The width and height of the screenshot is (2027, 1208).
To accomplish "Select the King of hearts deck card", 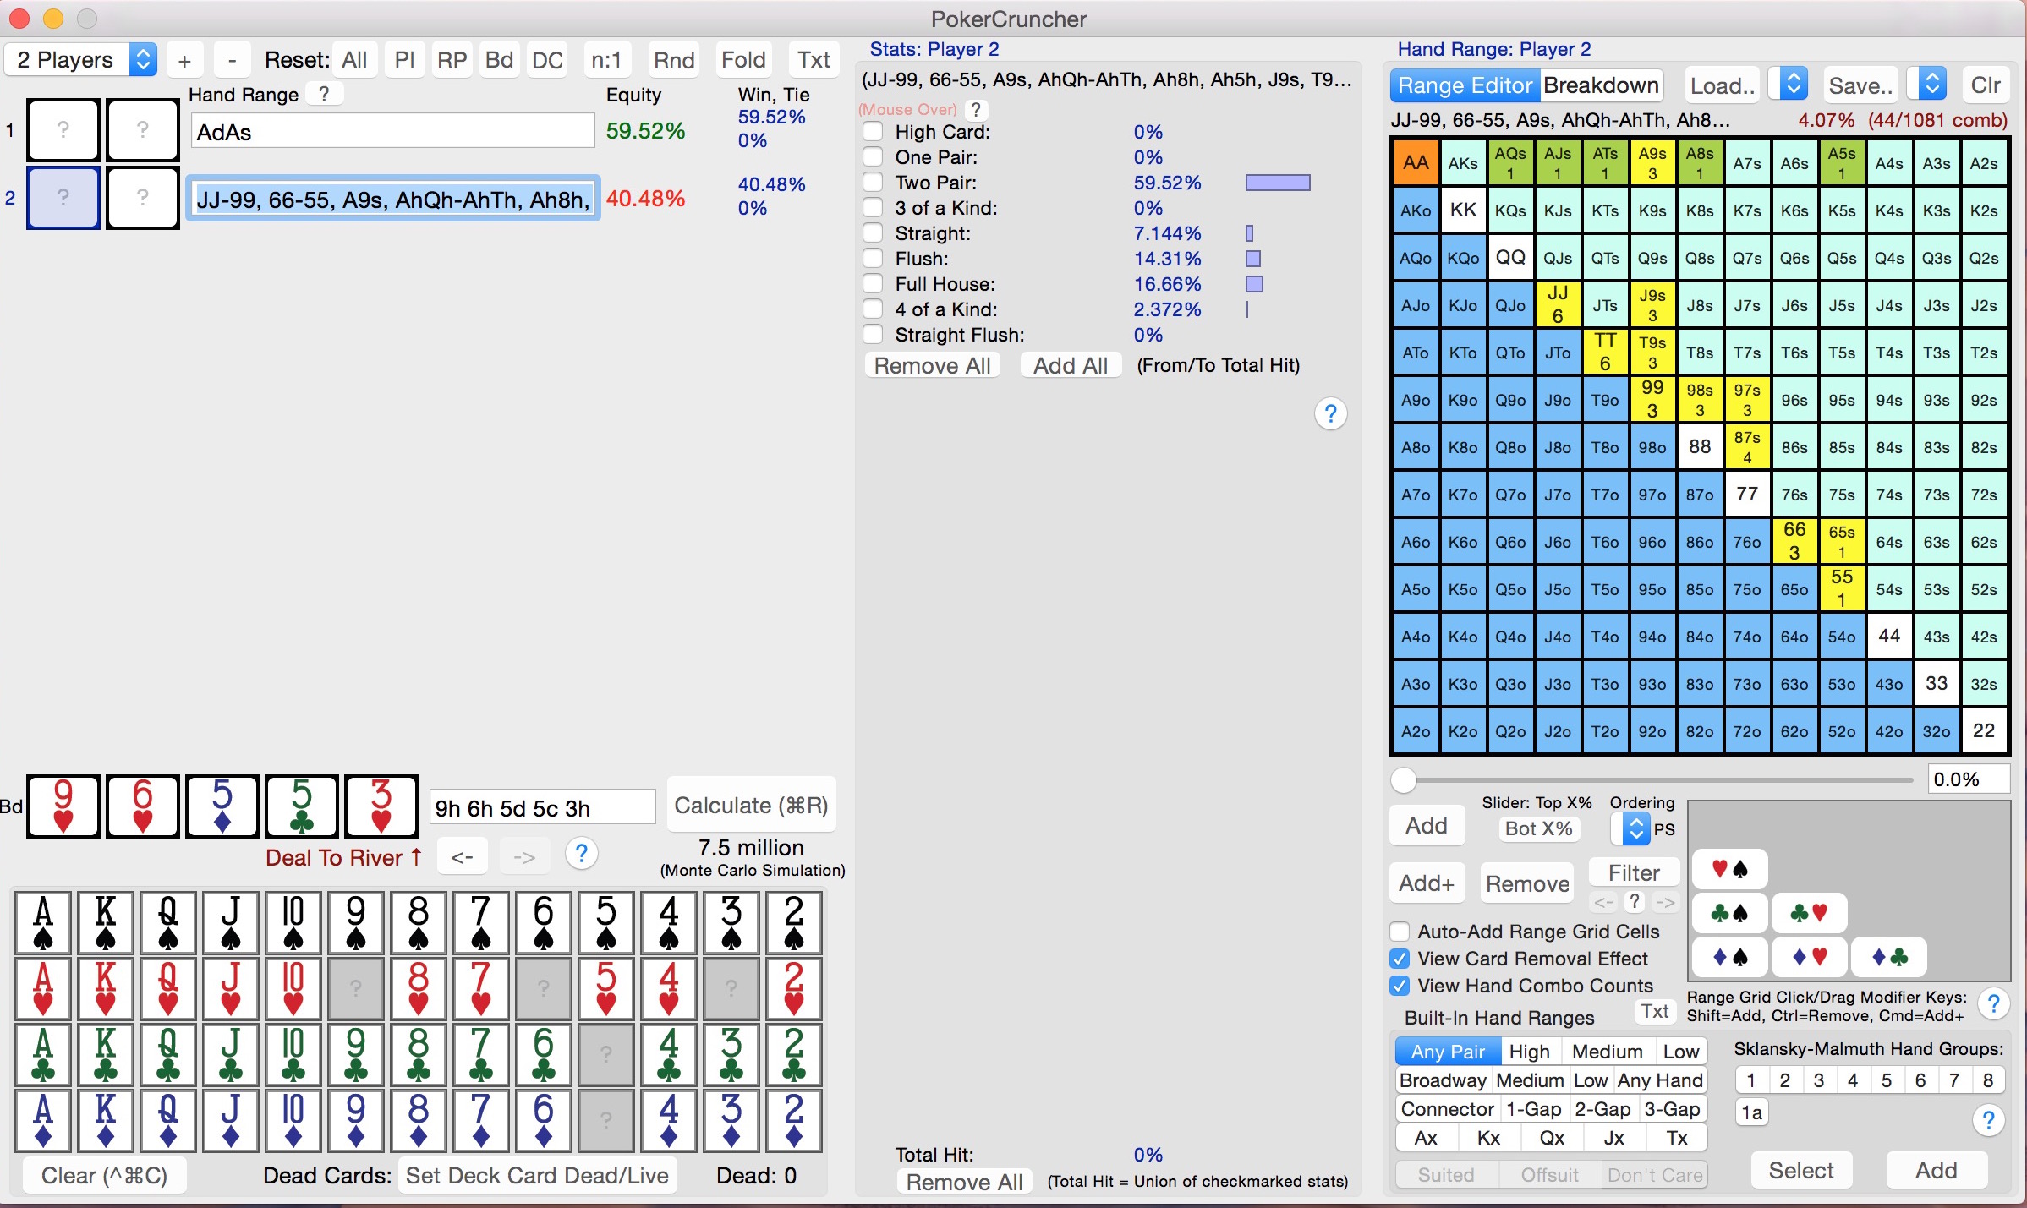I will click(106, 988).
